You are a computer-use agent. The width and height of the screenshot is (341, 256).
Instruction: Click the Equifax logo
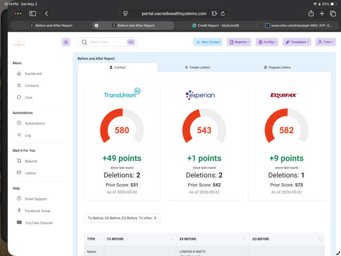coord(284,95)
